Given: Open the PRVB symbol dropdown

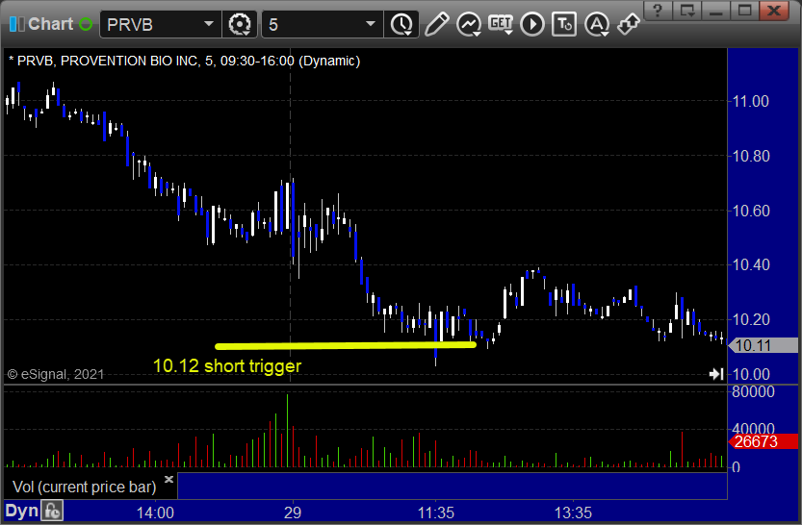Looking at the screenshot, I should [209, 23].
